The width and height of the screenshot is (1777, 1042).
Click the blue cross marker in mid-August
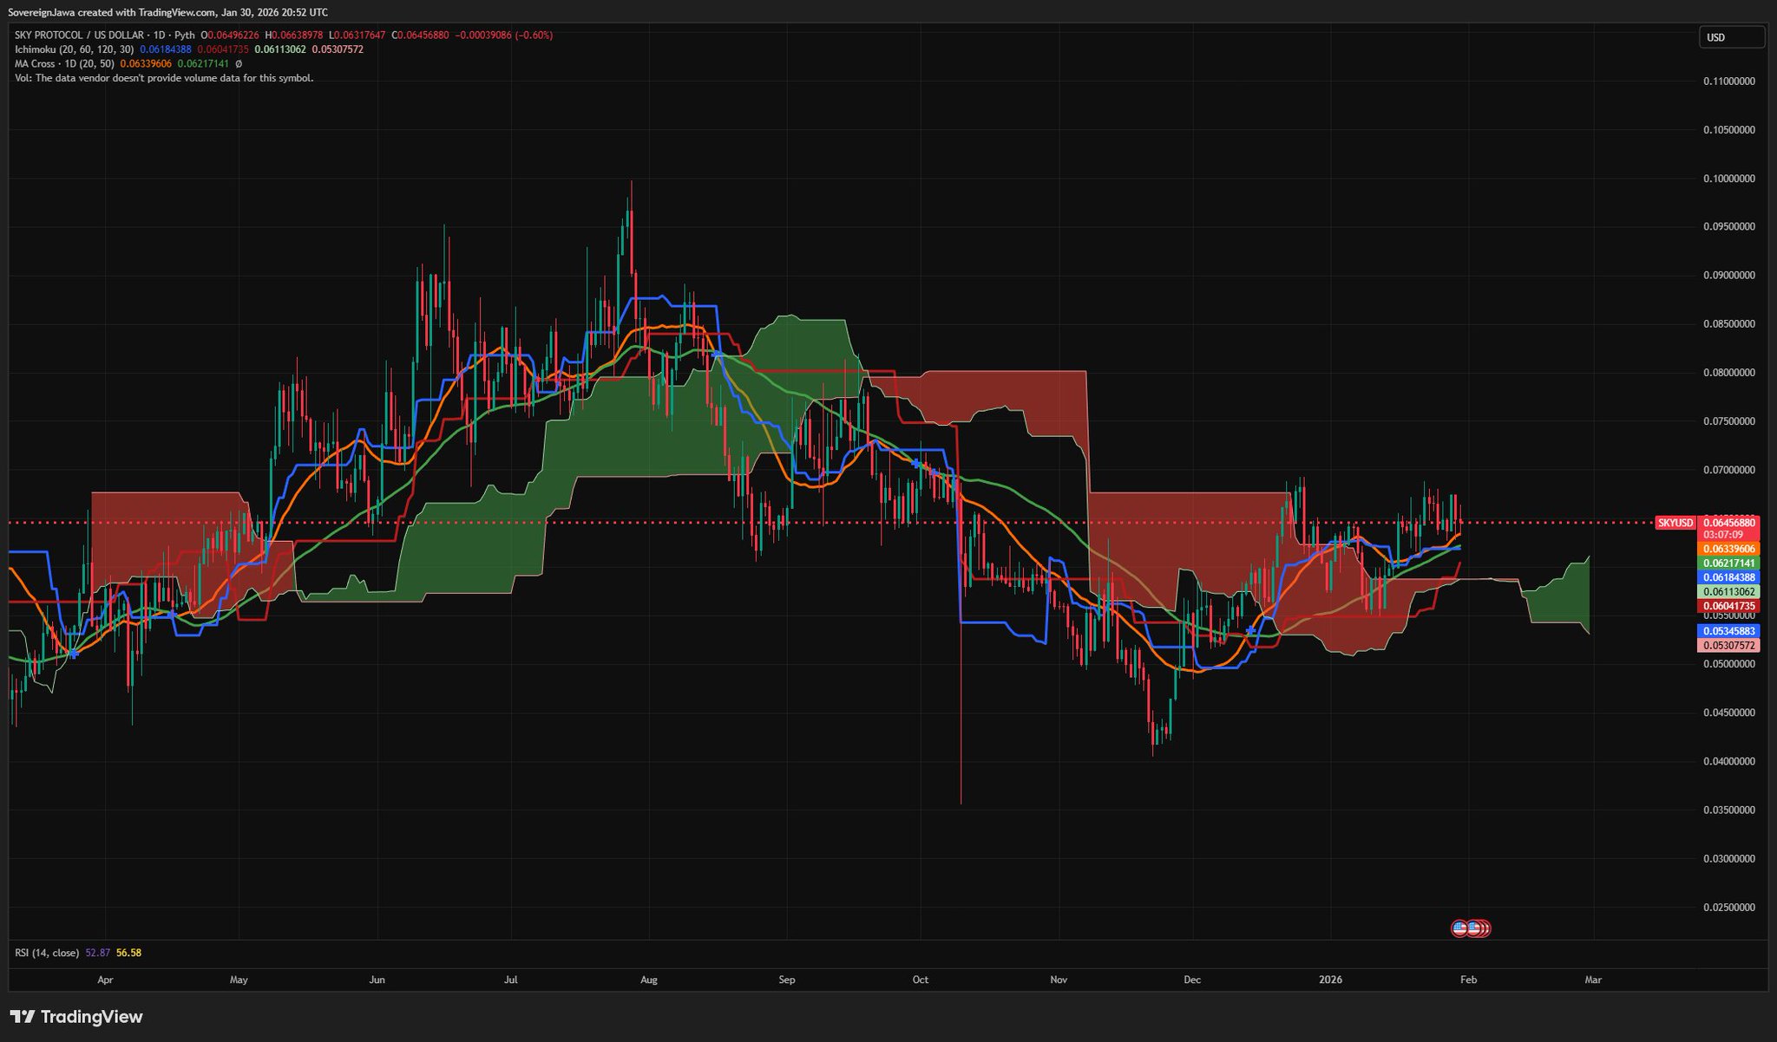(x=716, y=355)
